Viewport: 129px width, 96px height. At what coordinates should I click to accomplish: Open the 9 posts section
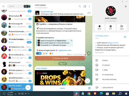click(111, 60)
